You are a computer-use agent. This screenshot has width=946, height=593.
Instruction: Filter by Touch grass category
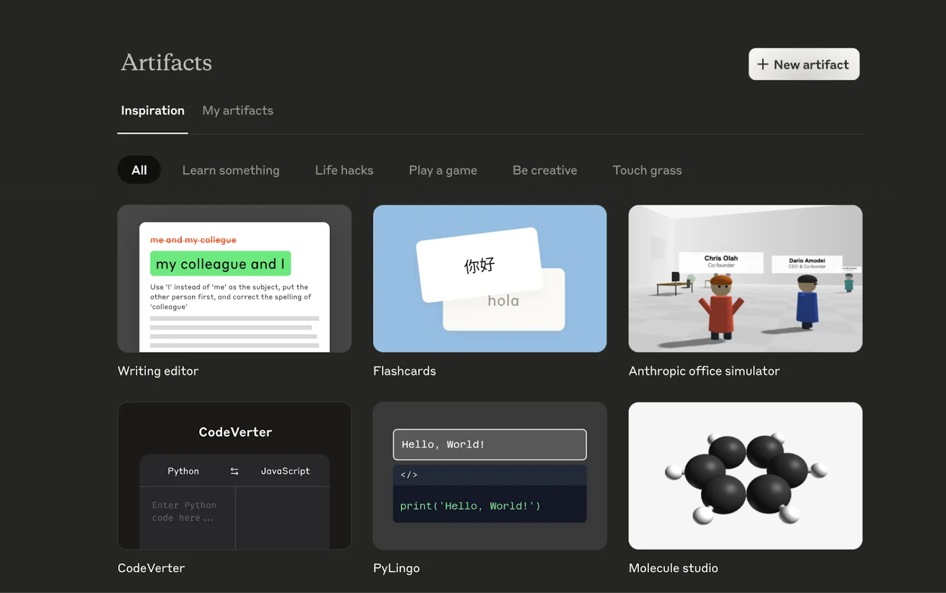pos(647,171)
